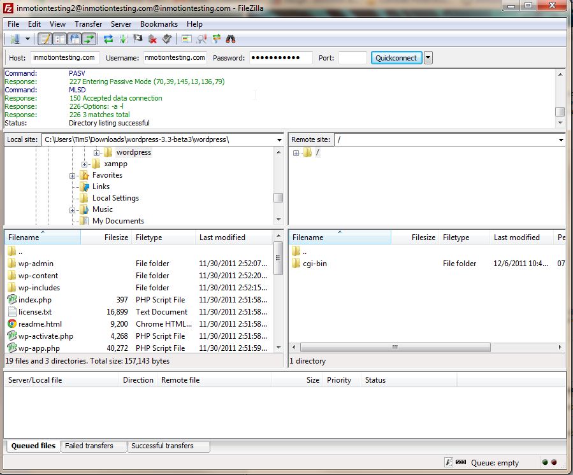This screenshot has height=475, width=573.
Task: Click into the Host input field
Action: (x=64, y=58)
